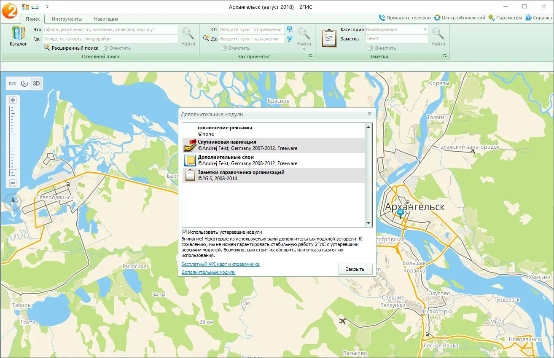
Task: Open Как проехать group dialog launcher
Action: point(311,56)
